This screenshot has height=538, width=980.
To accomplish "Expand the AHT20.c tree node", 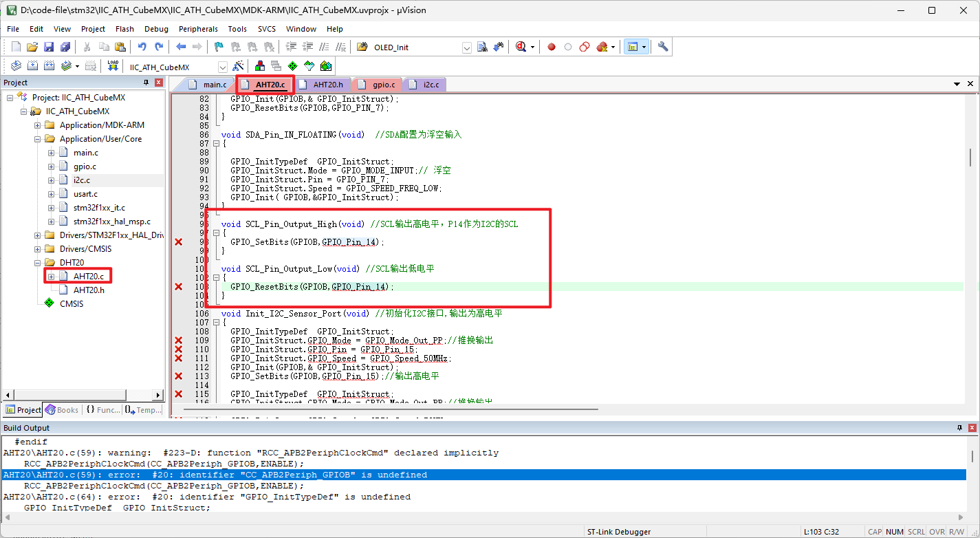I will coord(52,277).
